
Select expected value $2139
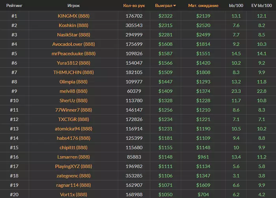pos(203,16)
